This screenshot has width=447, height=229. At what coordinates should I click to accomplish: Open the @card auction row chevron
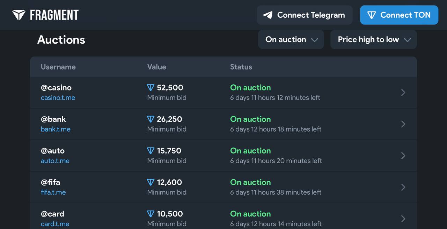[403, 219]
